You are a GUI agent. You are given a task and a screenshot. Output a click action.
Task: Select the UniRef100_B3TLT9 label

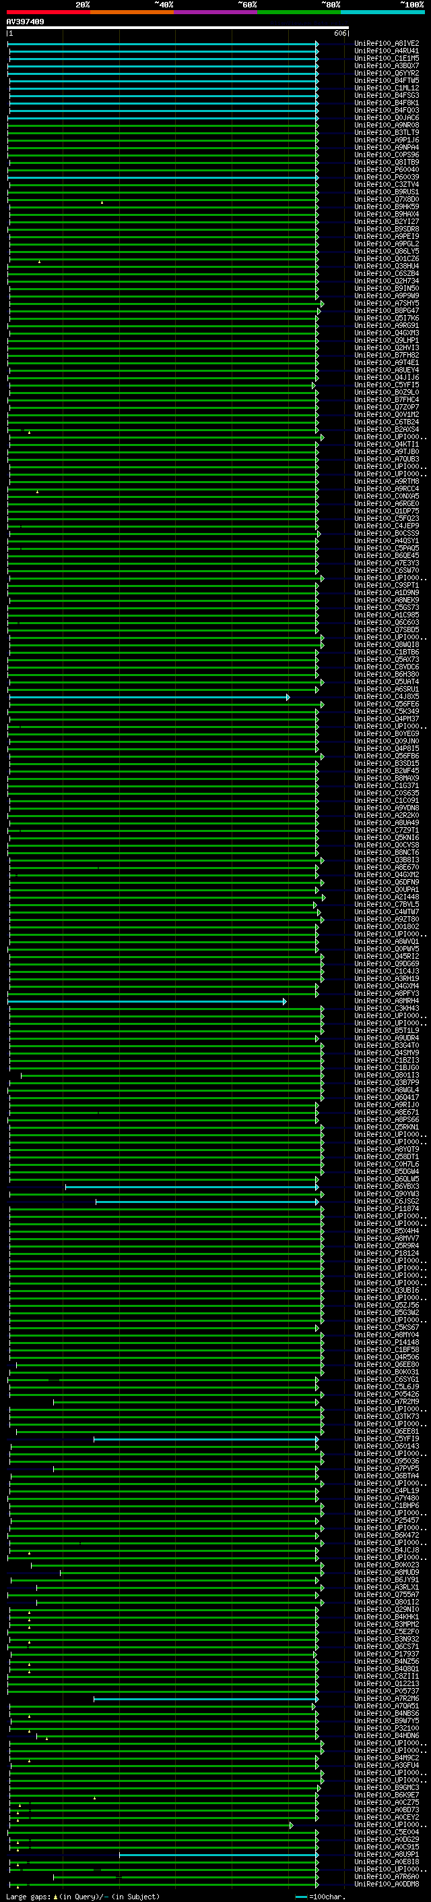[386, 133]
